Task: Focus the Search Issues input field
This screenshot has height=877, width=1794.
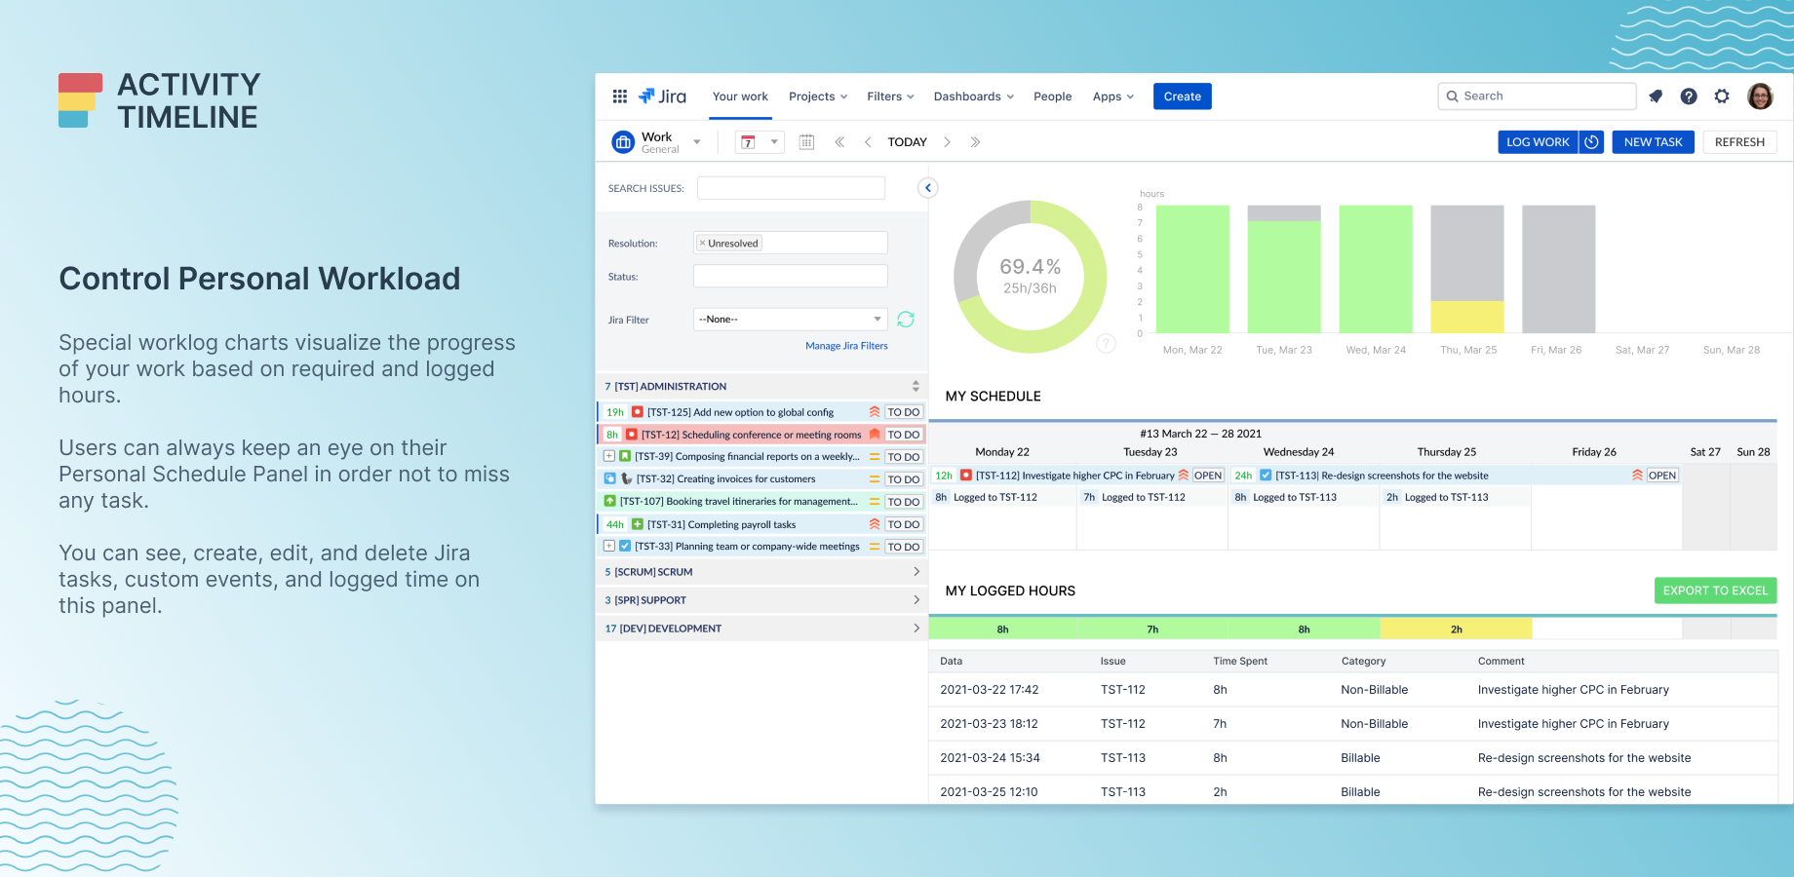Action: coord(791,188)
